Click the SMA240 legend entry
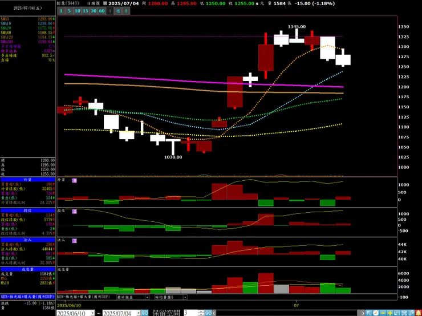The image size is (422, 316). 28,42
